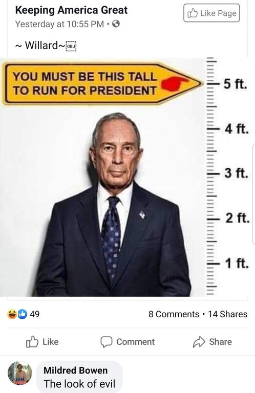Click the yellow 'You must be this tall' sign
This screenshot has height=393, width=255.
(x=103, y=83)
